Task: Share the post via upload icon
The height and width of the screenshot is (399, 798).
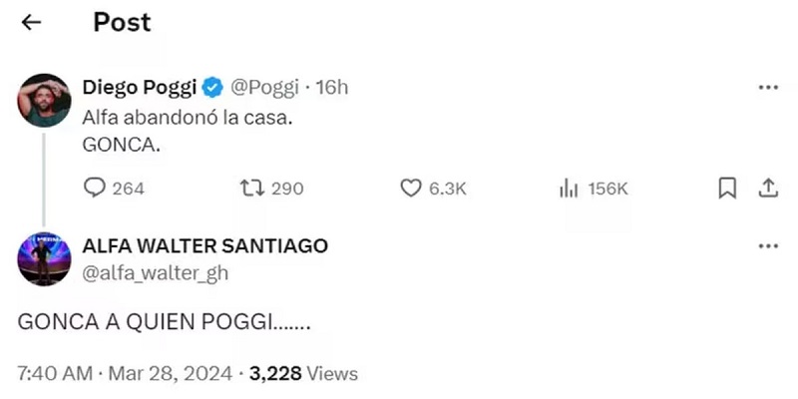Action: point(768,188)
